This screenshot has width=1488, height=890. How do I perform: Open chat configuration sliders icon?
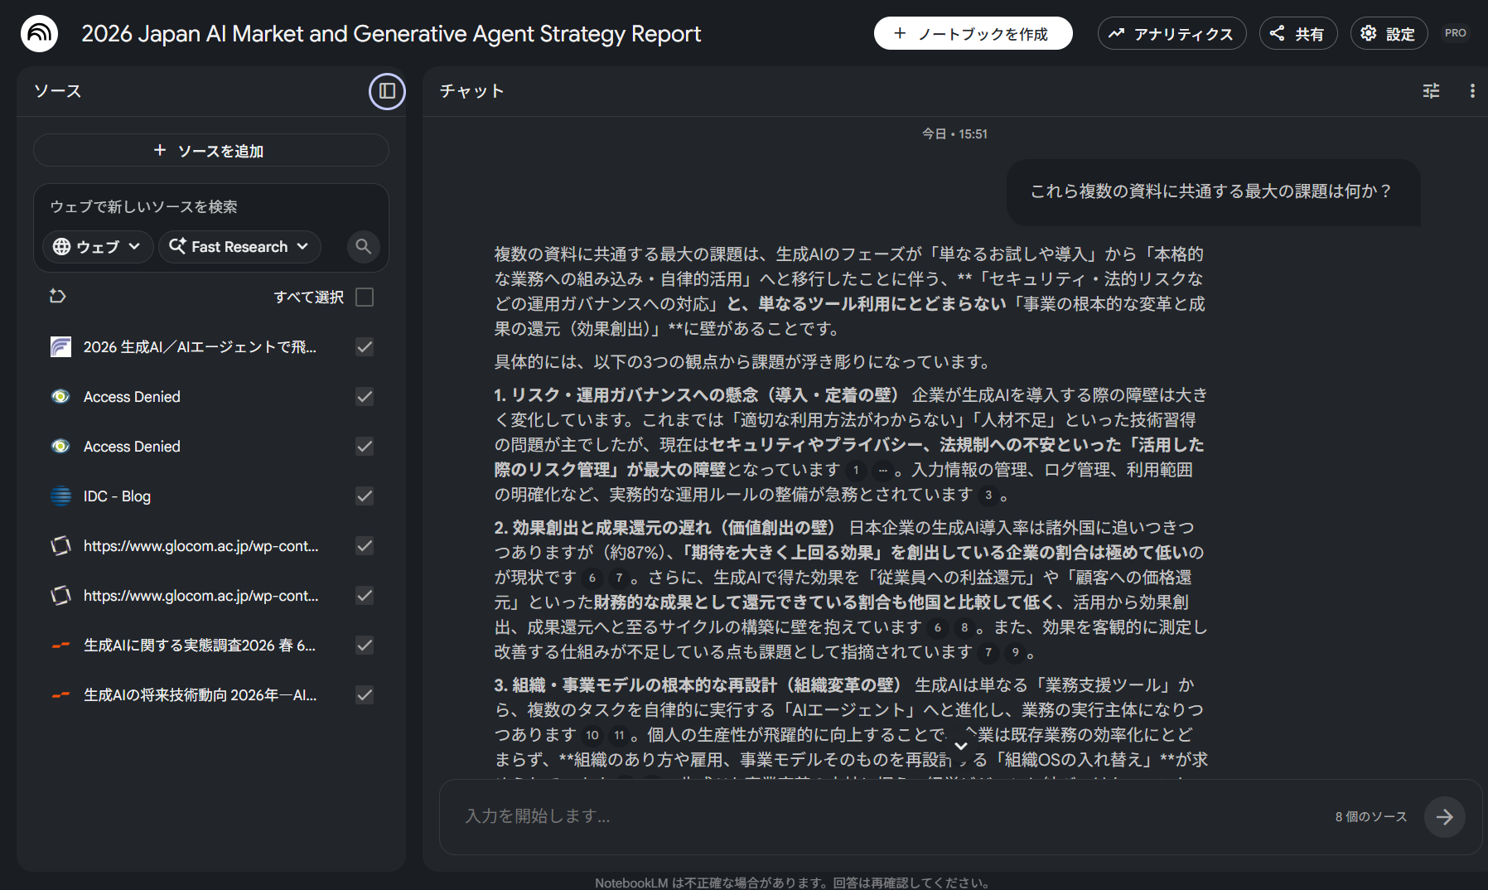[1431, 91]
